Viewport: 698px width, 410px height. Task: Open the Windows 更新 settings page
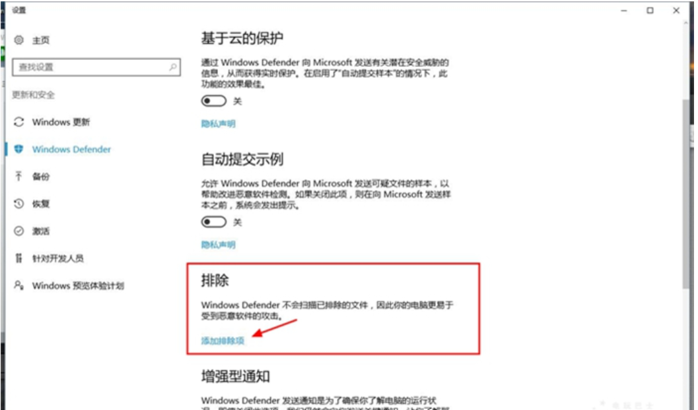coord(61,122)
